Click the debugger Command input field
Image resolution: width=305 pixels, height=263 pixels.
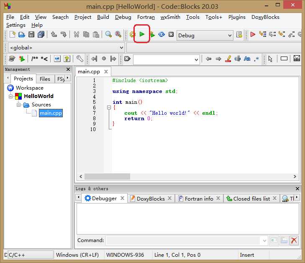tap(183, 241)
